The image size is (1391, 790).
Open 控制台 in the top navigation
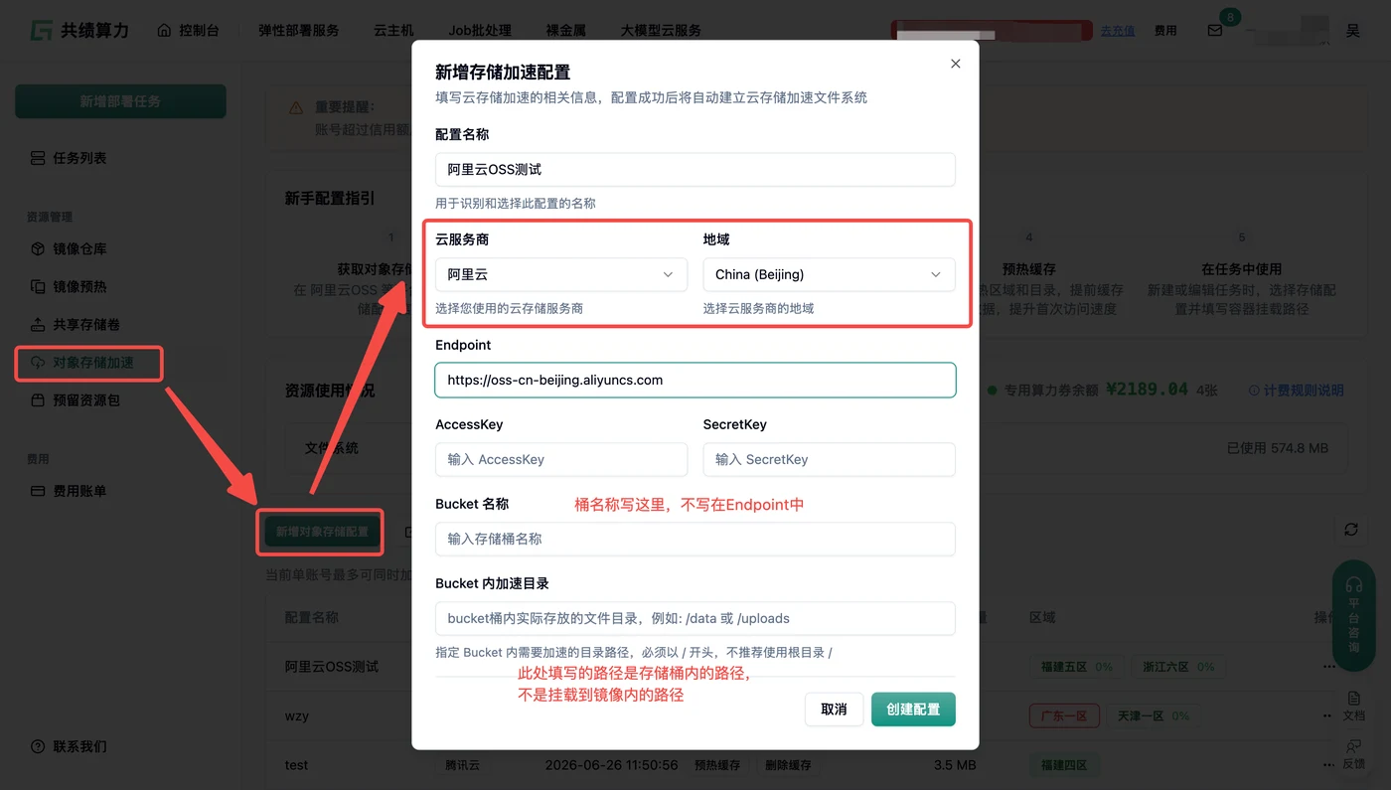click(188, 30)
